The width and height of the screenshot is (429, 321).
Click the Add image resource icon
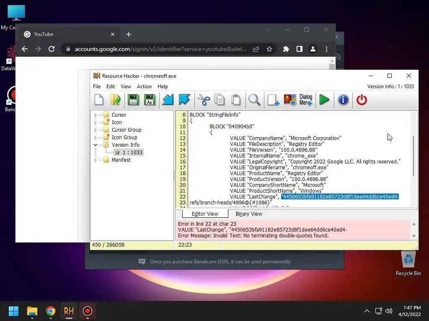pyautogui.click(x=290, y=100)
